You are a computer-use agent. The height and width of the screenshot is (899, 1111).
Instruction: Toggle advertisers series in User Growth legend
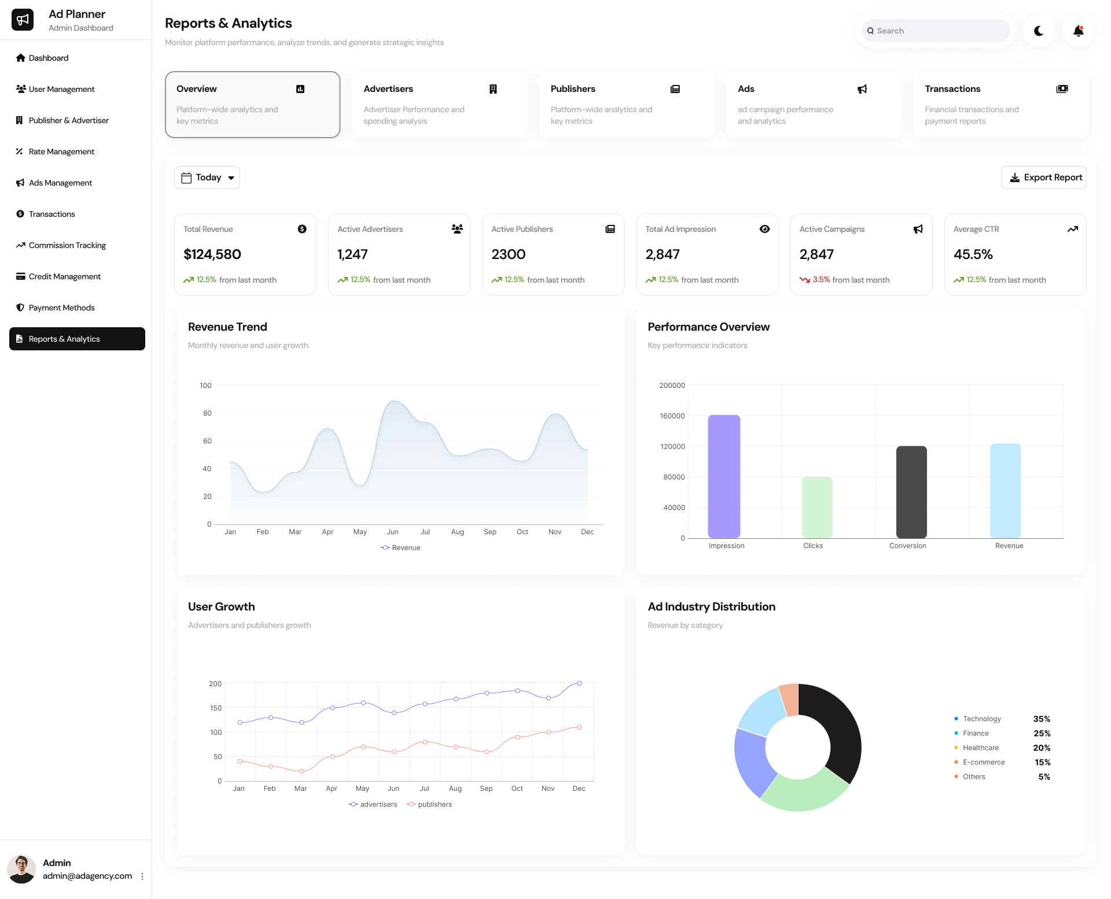(373, 804)
